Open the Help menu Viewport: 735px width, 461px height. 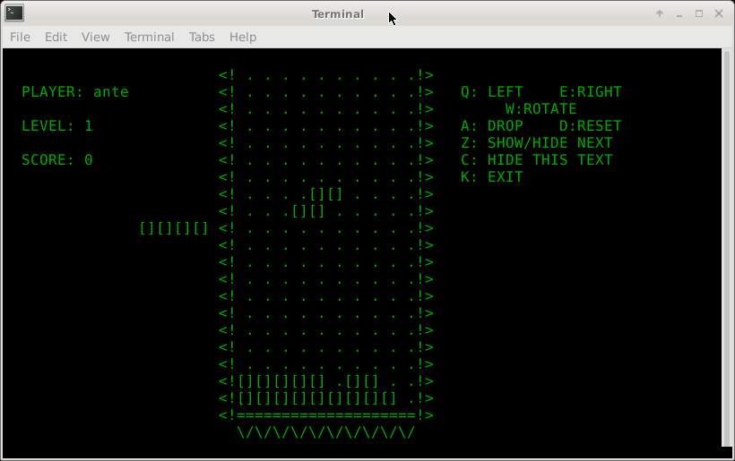tap(243, 37)
